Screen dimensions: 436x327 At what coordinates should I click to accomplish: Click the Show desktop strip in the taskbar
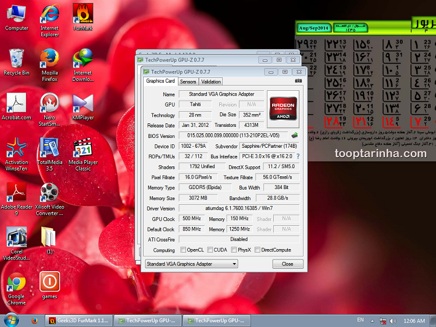[433, 321]
